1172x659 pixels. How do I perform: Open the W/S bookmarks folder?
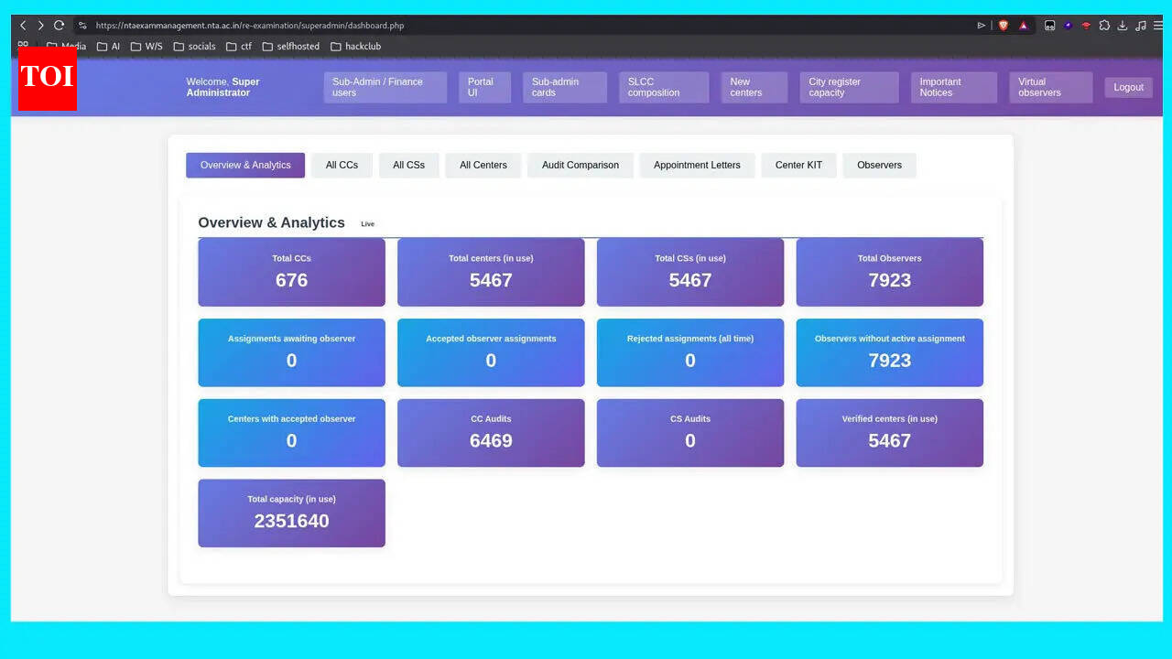click(x=146, y=46)
